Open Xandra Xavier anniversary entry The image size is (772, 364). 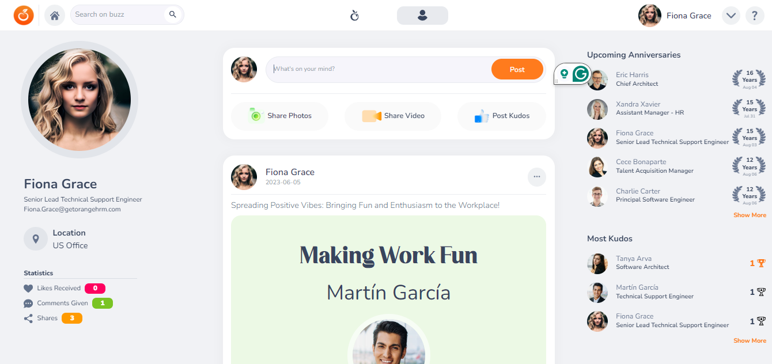point(676,108)
